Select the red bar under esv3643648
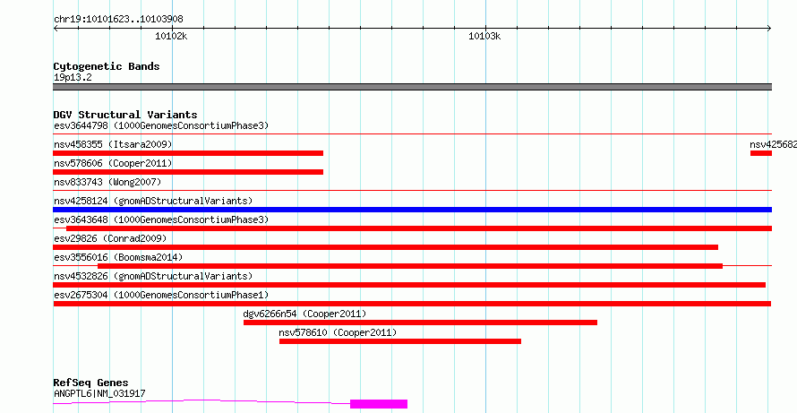The height and width of the screenshot is (413, 797). [x=419, y=228]
